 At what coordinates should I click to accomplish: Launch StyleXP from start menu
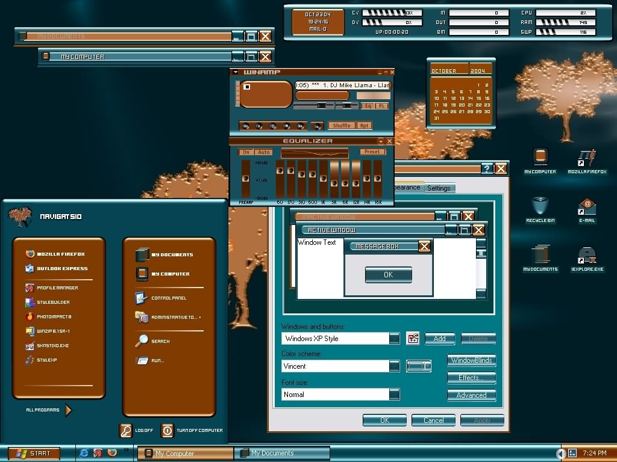click(x=41, y=360)
